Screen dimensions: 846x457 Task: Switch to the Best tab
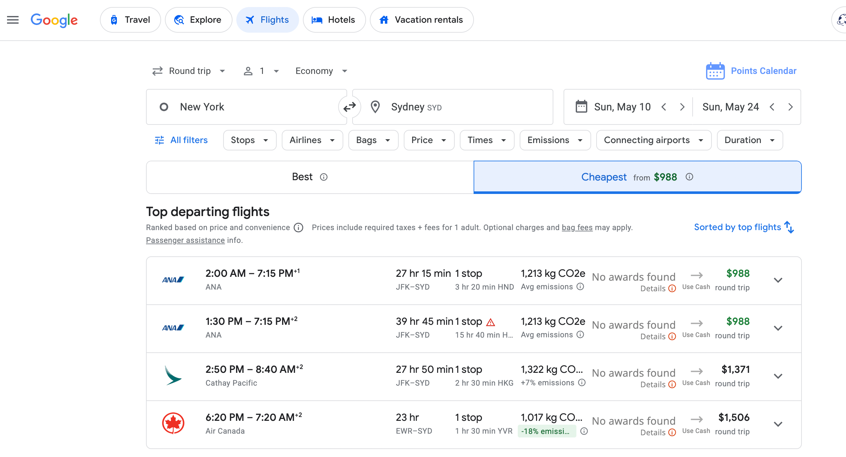click(310, 177)
